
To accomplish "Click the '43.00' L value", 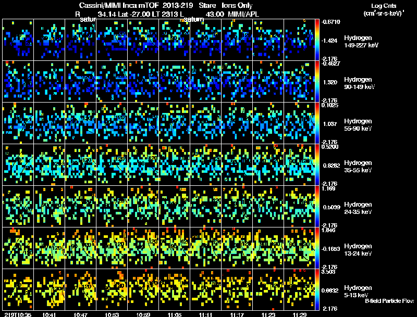I will [x=215, y=15].
